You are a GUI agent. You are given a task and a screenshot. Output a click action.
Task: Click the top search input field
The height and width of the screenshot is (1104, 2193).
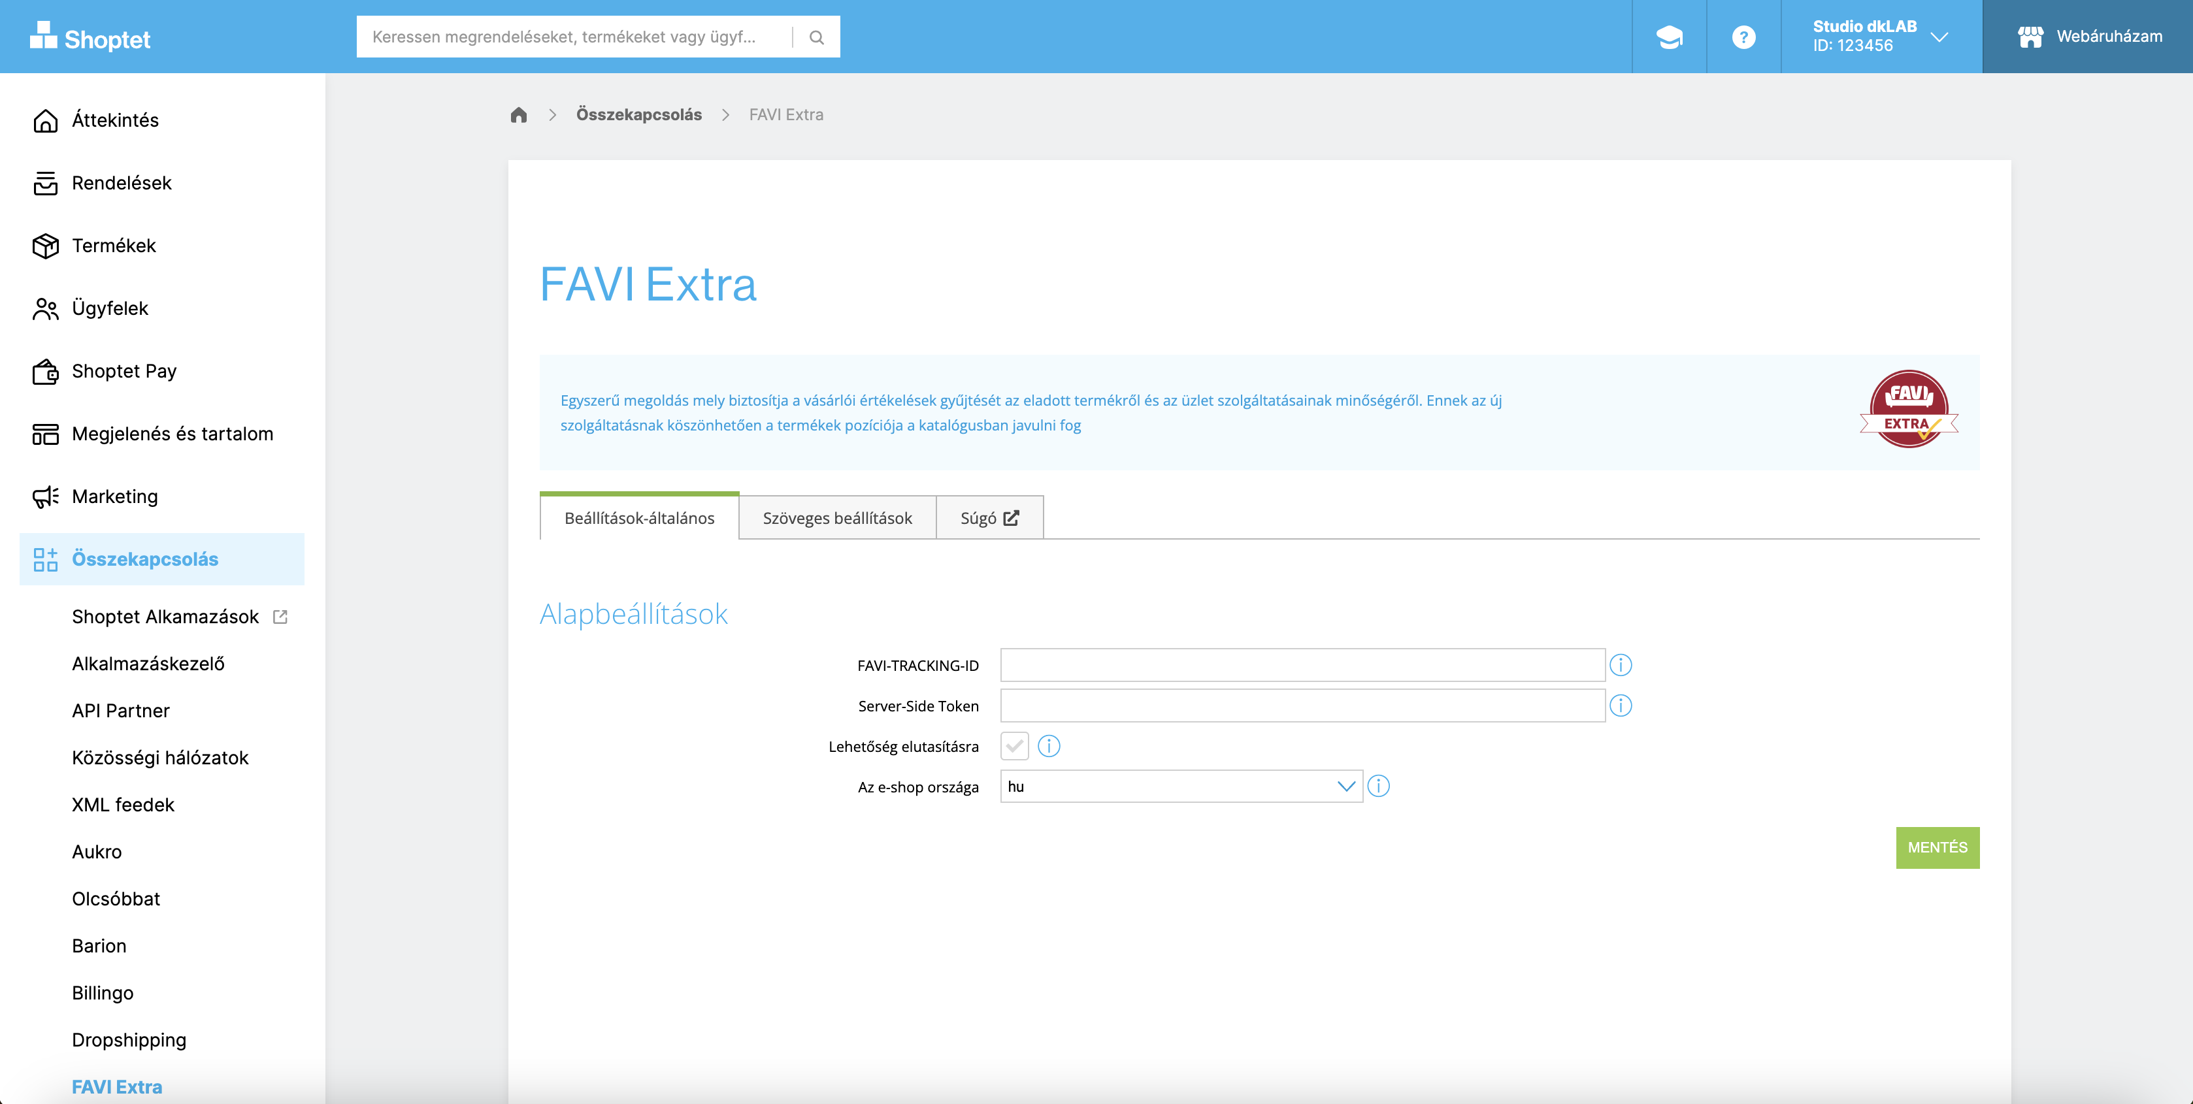click(x=574, y=37)
